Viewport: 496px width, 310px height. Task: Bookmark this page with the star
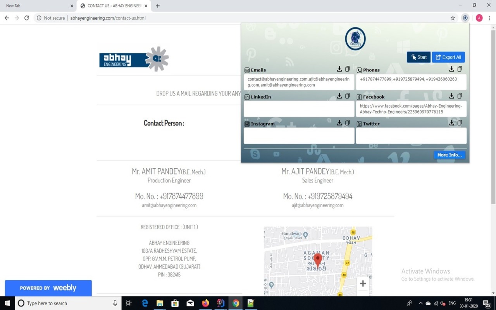pos(453,18)
